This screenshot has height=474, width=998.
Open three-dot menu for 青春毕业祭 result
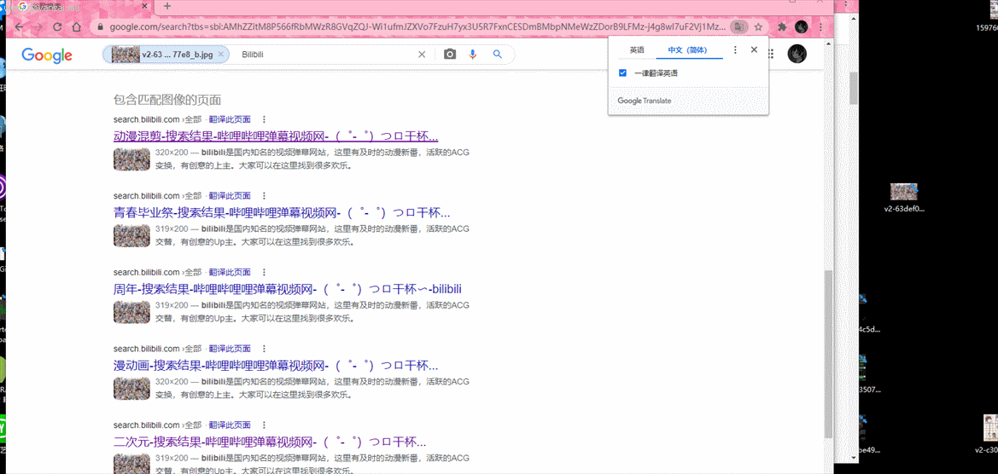[x=264, y=196]
